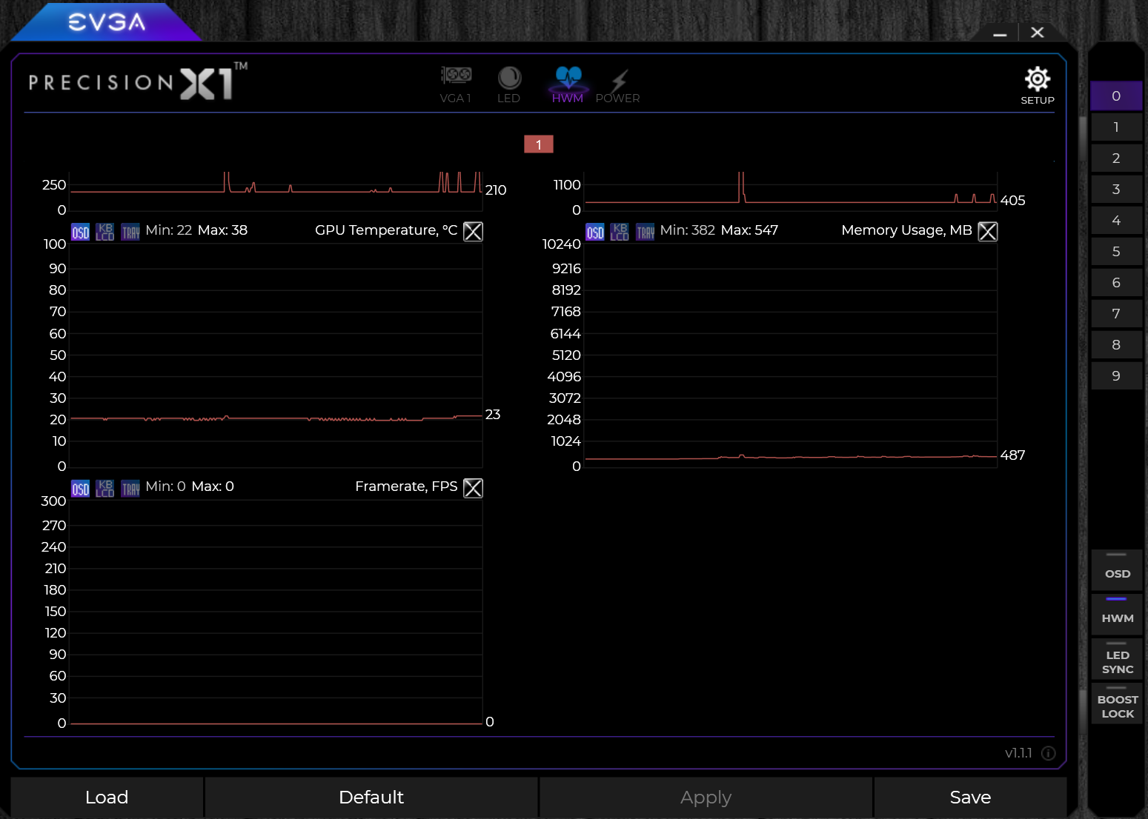
Task: Click current GPU temperature value 23
Action: point(493,415)
